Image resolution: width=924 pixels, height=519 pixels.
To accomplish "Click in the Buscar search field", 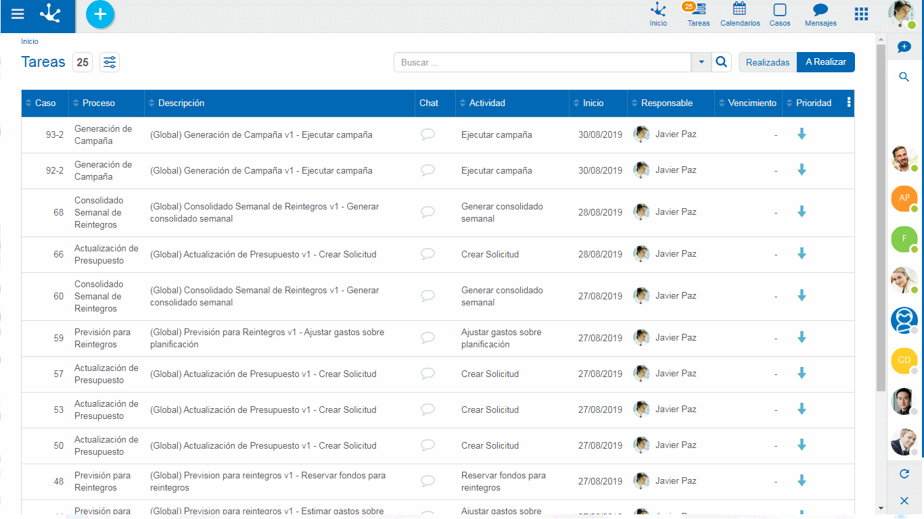I will coord(541,62).
